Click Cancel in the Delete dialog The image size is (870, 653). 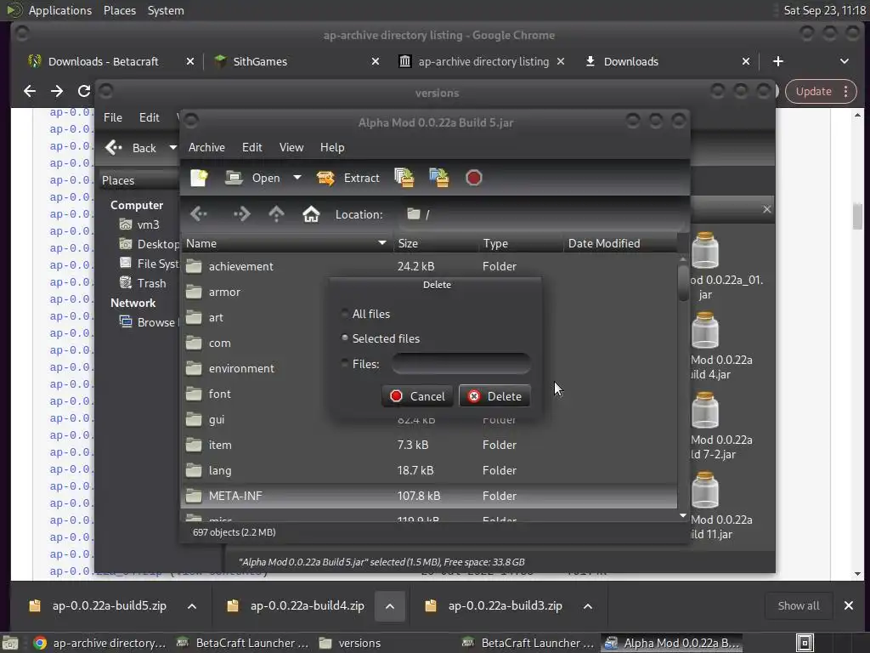coord(417,396)
